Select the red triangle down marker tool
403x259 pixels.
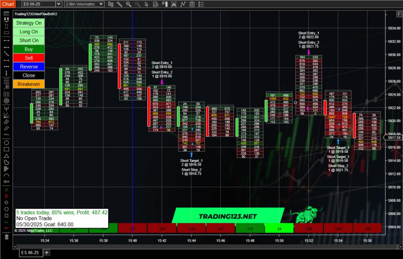point(6,228)
